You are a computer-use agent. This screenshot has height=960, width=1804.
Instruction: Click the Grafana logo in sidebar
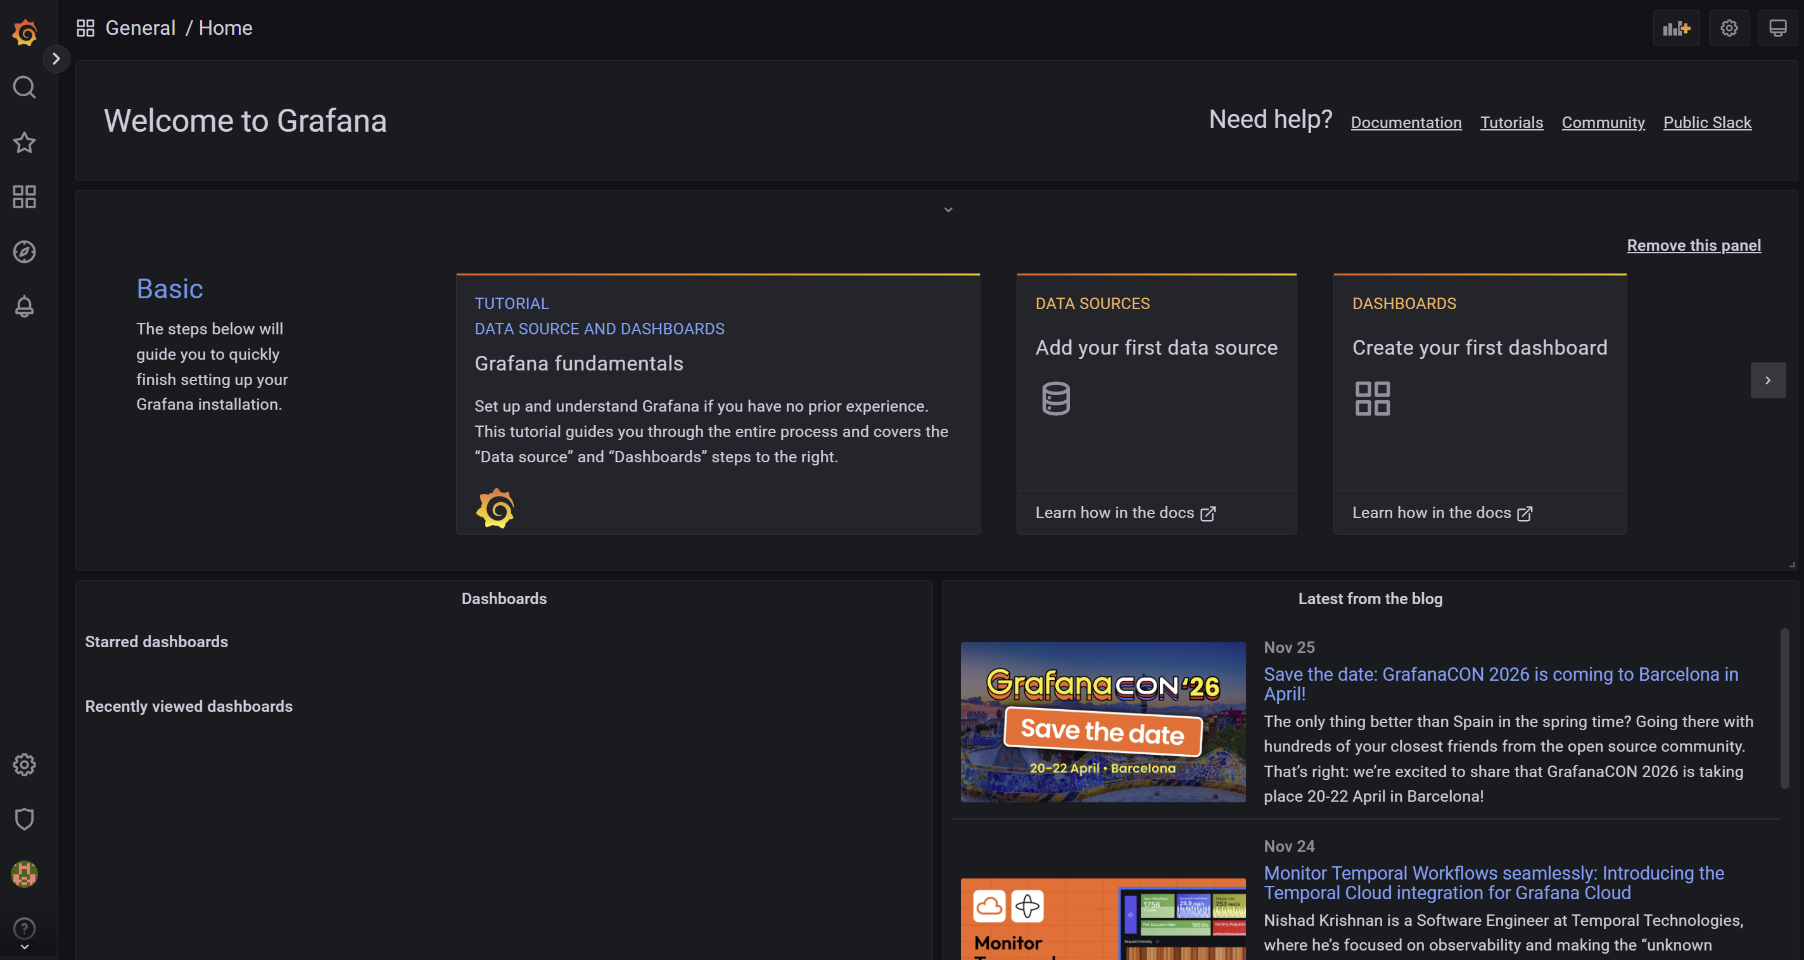(x=25, y=32)
